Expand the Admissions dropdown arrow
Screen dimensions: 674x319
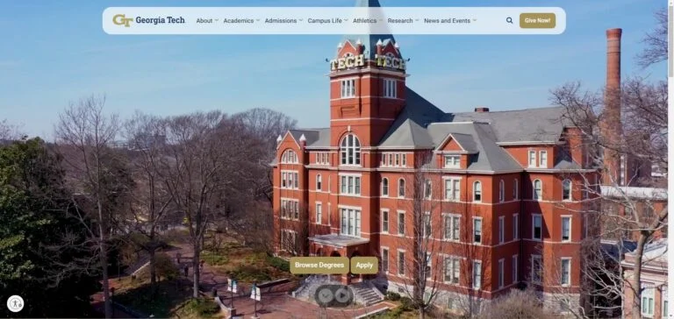click(x=300, y=20)
